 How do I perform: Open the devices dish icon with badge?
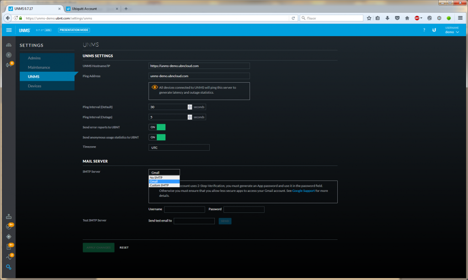click(x=9, y=65)
